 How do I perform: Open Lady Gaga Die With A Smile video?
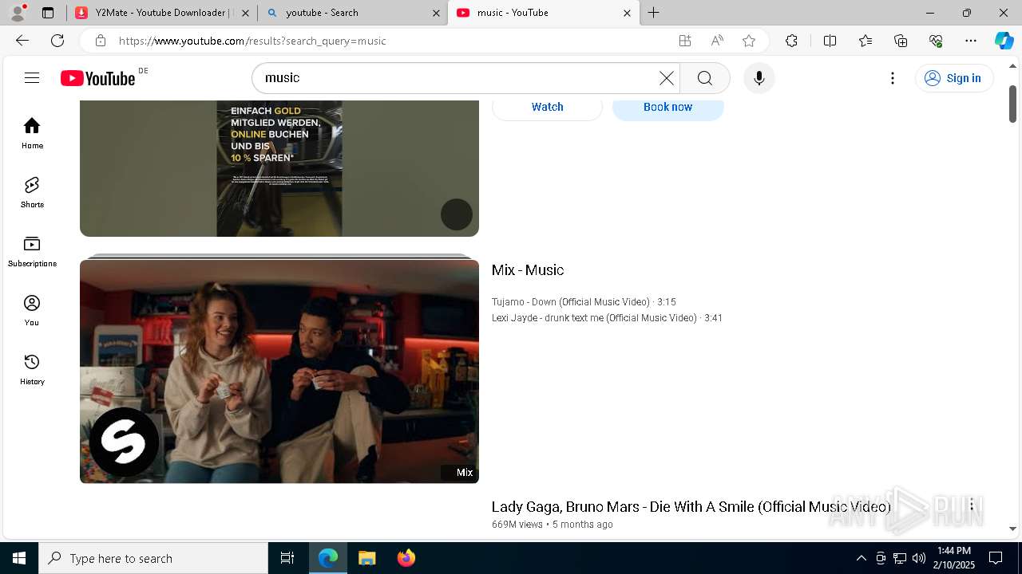(x=691, y=507)
